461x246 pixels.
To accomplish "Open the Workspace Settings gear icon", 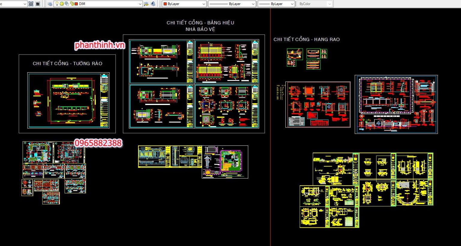I will point(31,4).
